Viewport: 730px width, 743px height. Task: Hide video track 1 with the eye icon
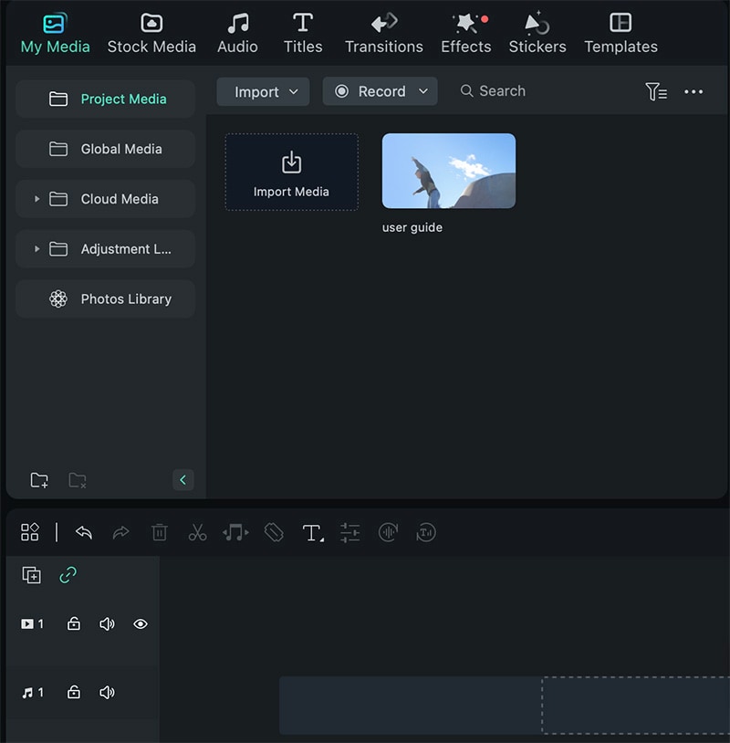pyautogui.click(x=141, y=624)
